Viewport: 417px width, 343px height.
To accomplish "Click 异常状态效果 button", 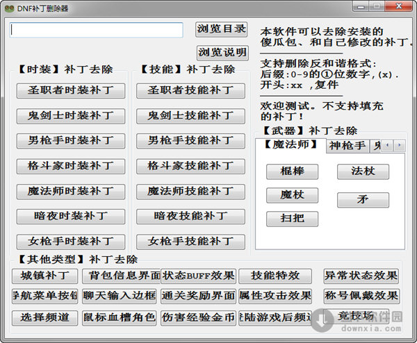I will tap(361, 276).
